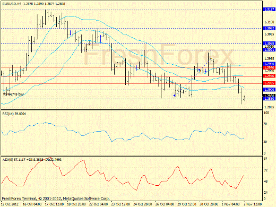Viewport: 276px width, 207px height.
Task: Select the 1.3038 blue price level label
Action: [x=269, y=44]
